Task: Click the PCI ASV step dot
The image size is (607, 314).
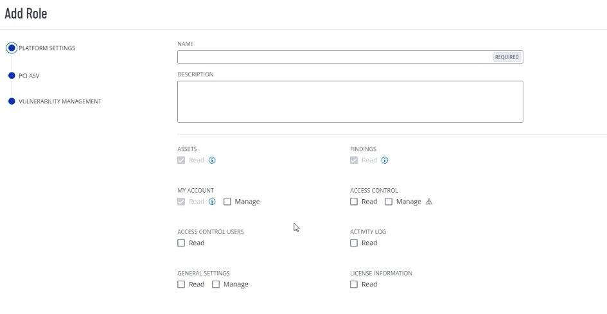Action: pos(12,75)
